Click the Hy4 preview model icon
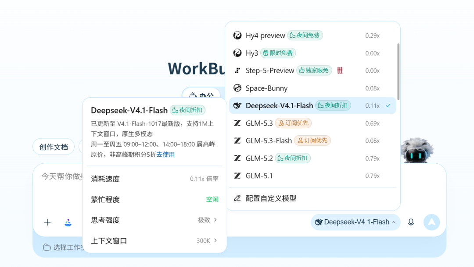 pos(237,35)
